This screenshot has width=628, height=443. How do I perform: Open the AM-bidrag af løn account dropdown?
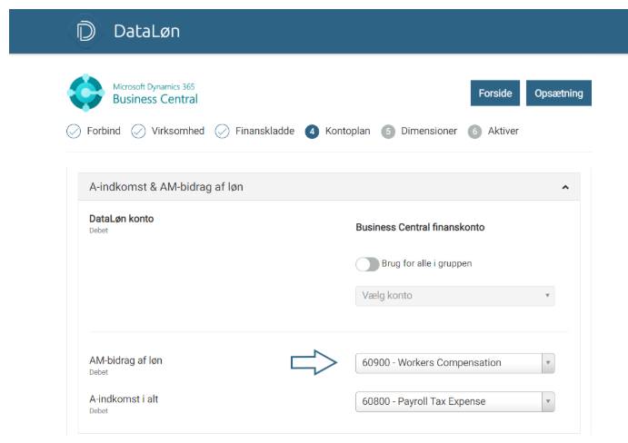[454, 363]
